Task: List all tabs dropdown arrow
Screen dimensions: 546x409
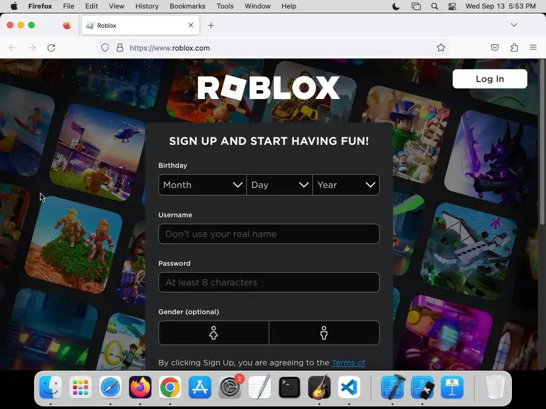Action: pyautogui.click(x=514, y=25)
